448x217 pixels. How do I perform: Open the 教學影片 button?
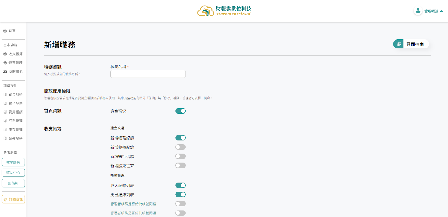pyautogui.click(x=13, y=162)
